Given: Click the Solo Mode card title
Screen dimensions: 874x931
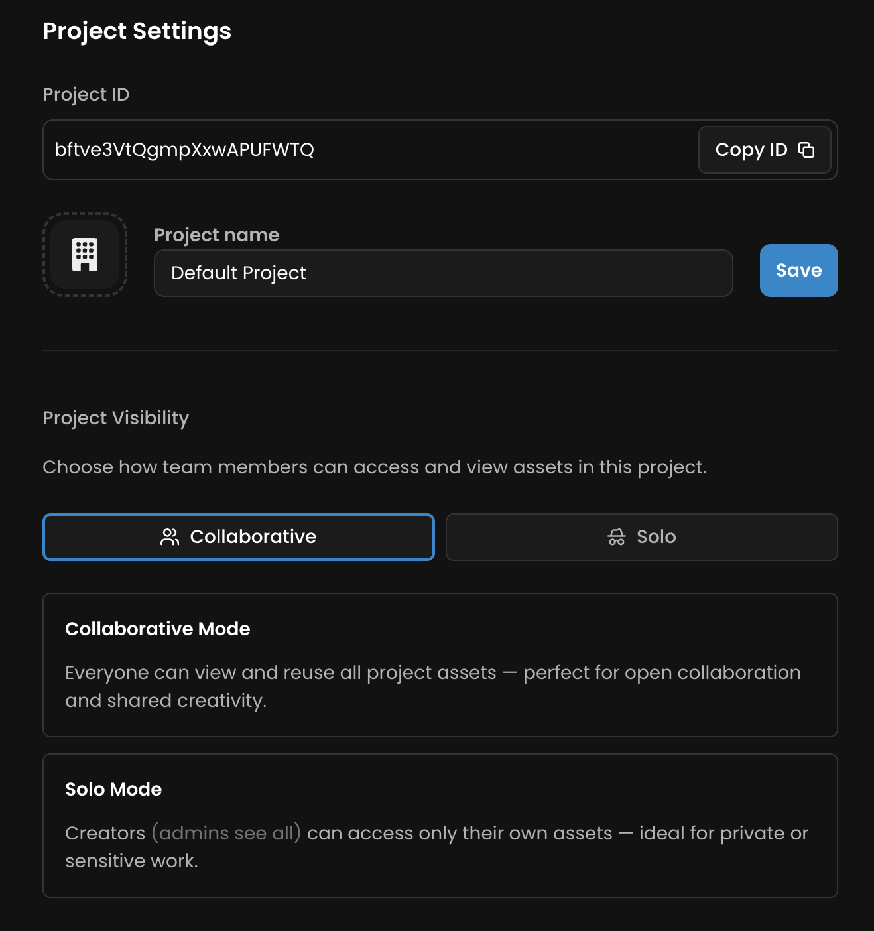Looking at the screenshot, I should [113, 789].
